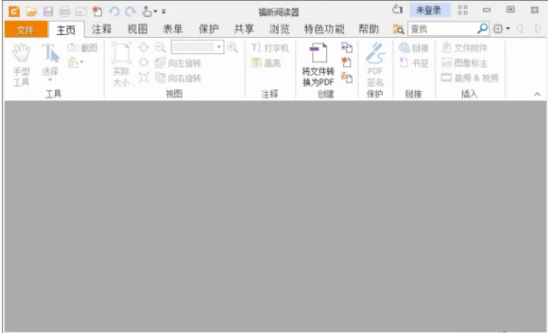
Task: Click the skin icon beside 未登录
Action: [397, 9]
